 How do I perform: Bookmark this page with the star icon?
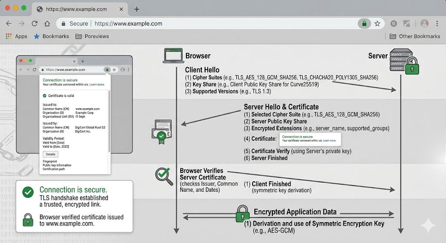[x=378, y=23]
